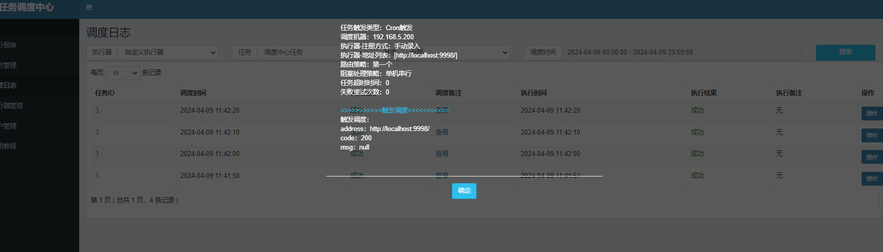Click 执行时间 cell 2024-04-09 11:42:20
The image size is (883, 252).
tap(550, 110)
